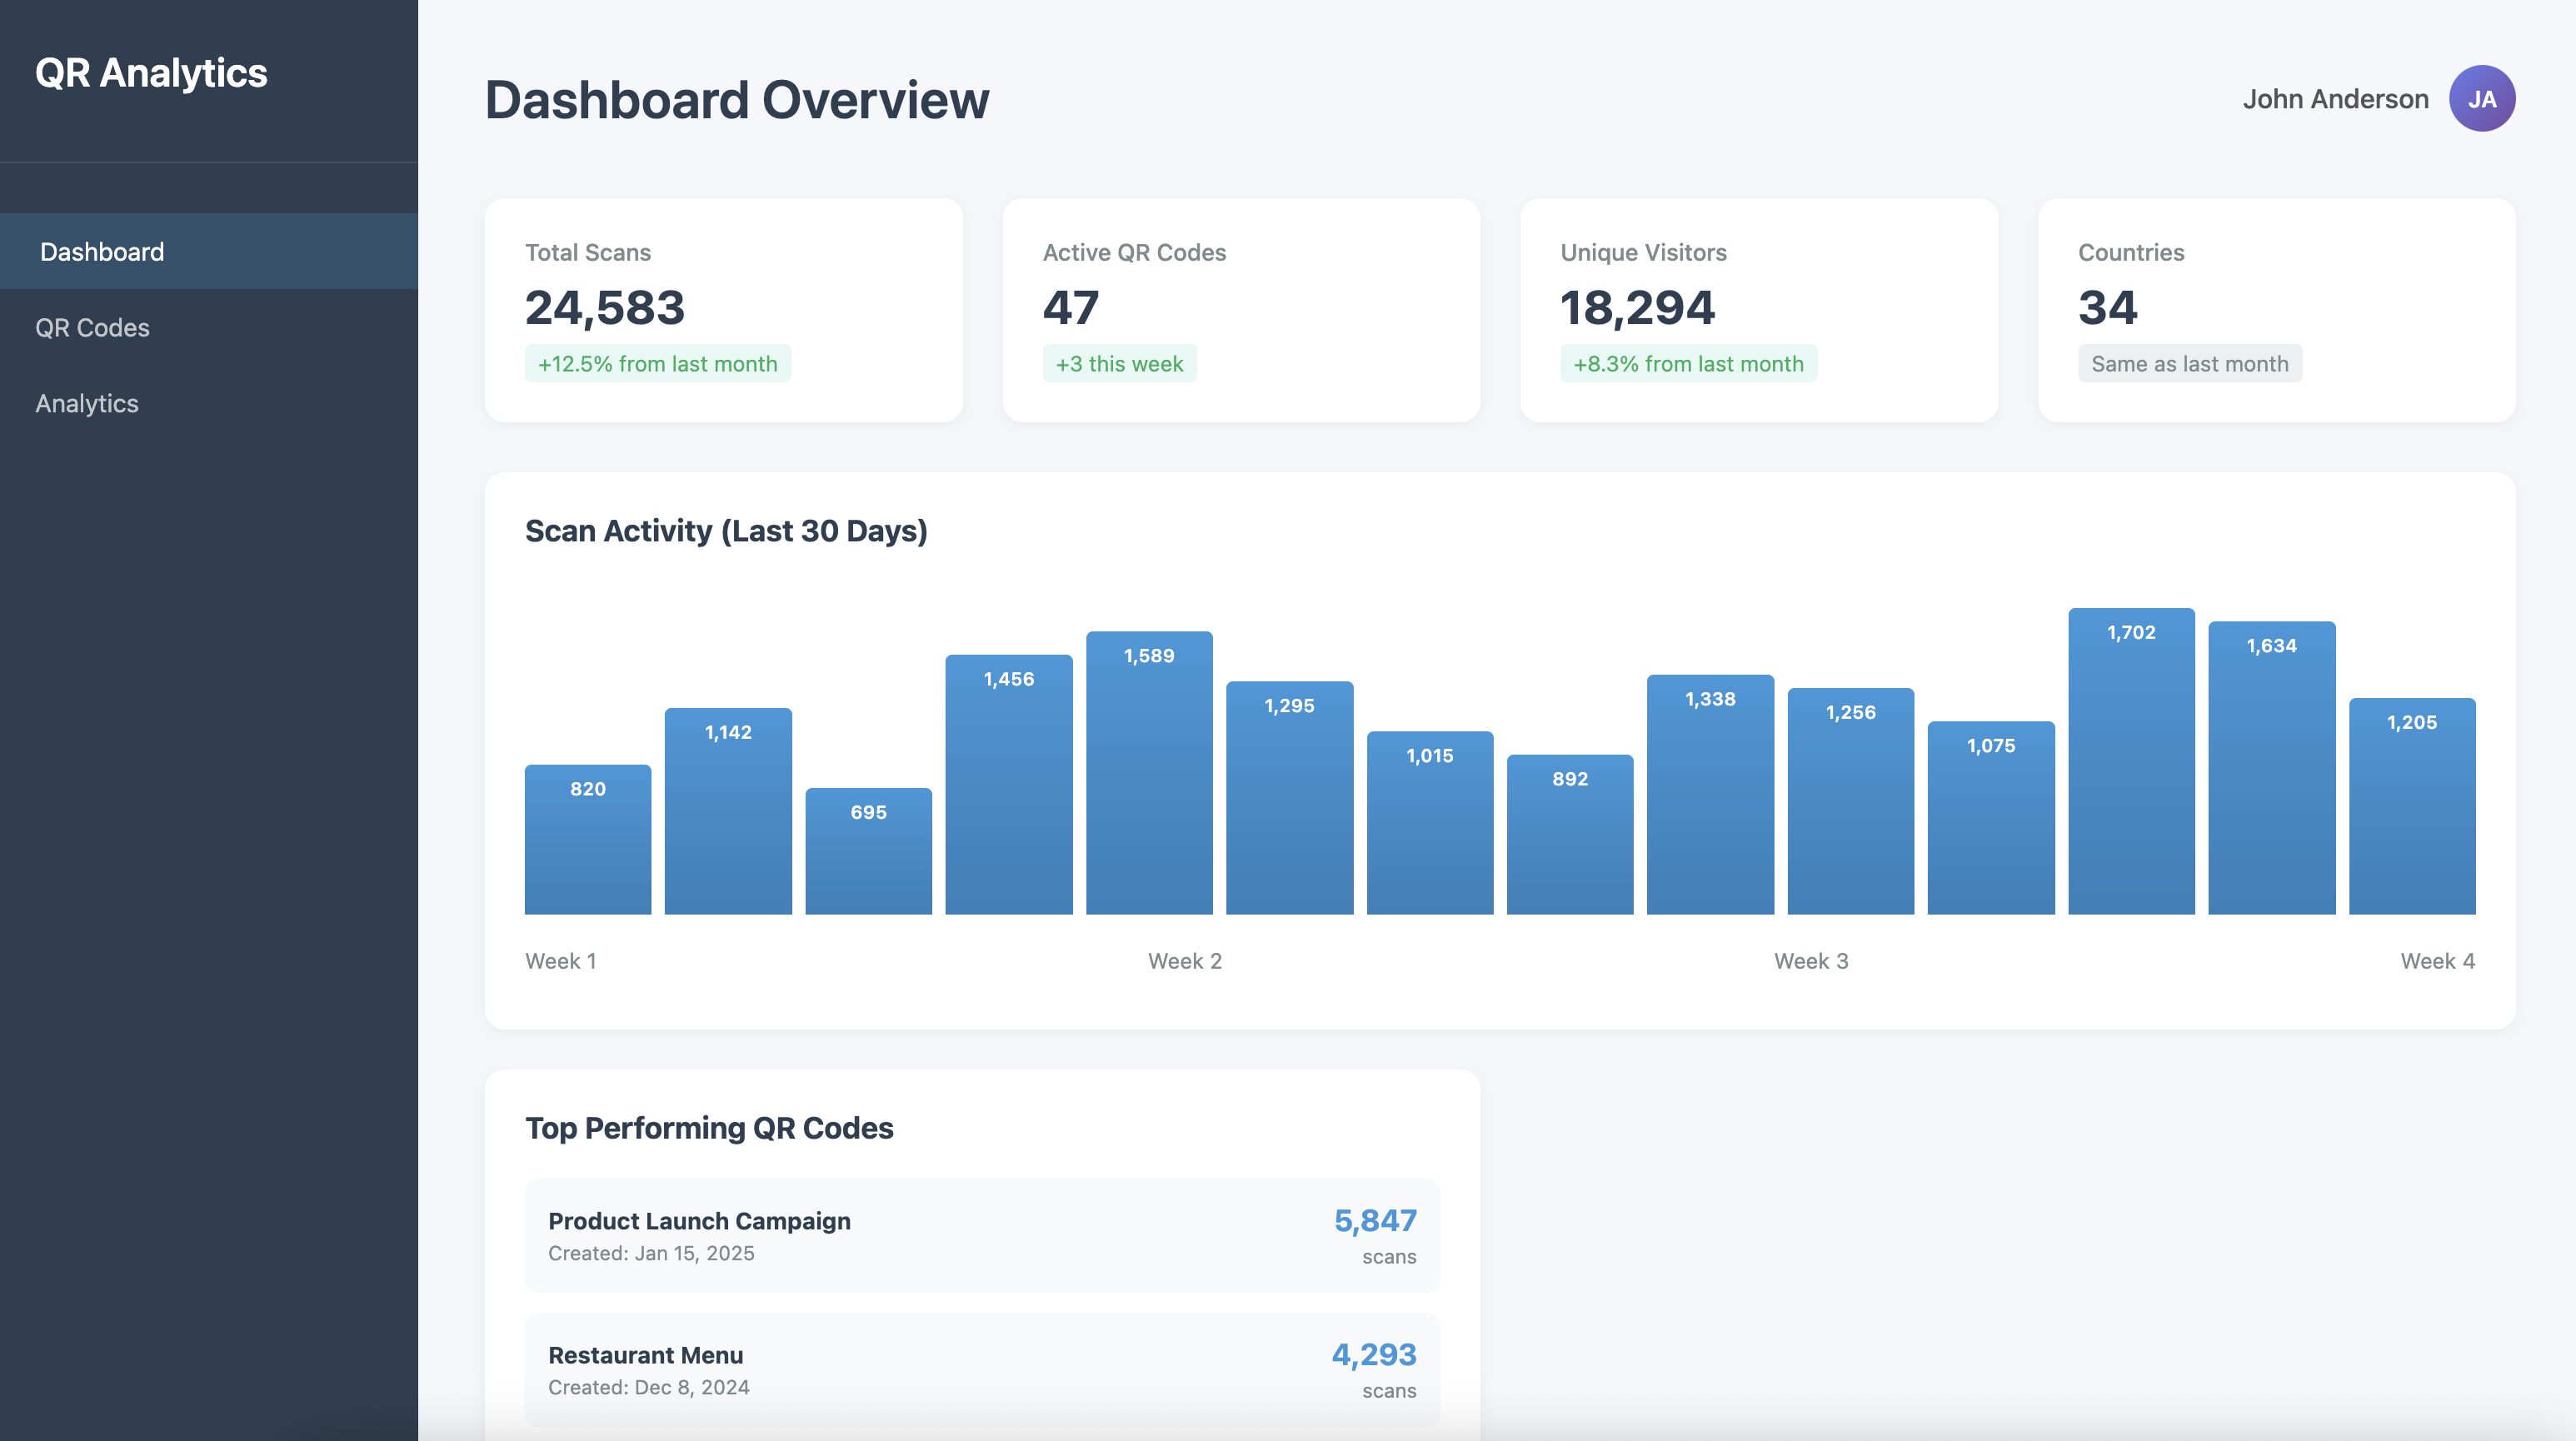2576x1441 pixels.
Task: Open the Dashboard sidebar item
Action: 102,252
